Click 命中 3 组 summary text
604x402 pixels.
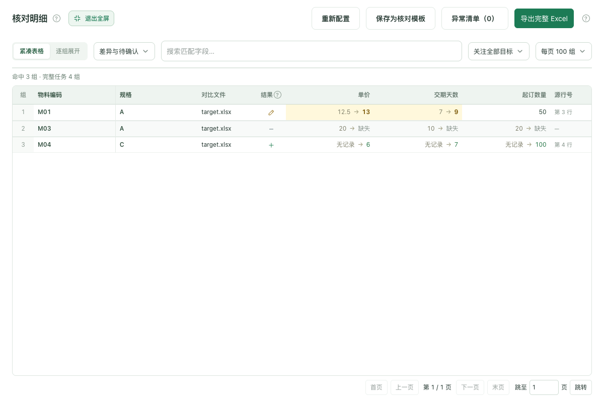(25, 77)
